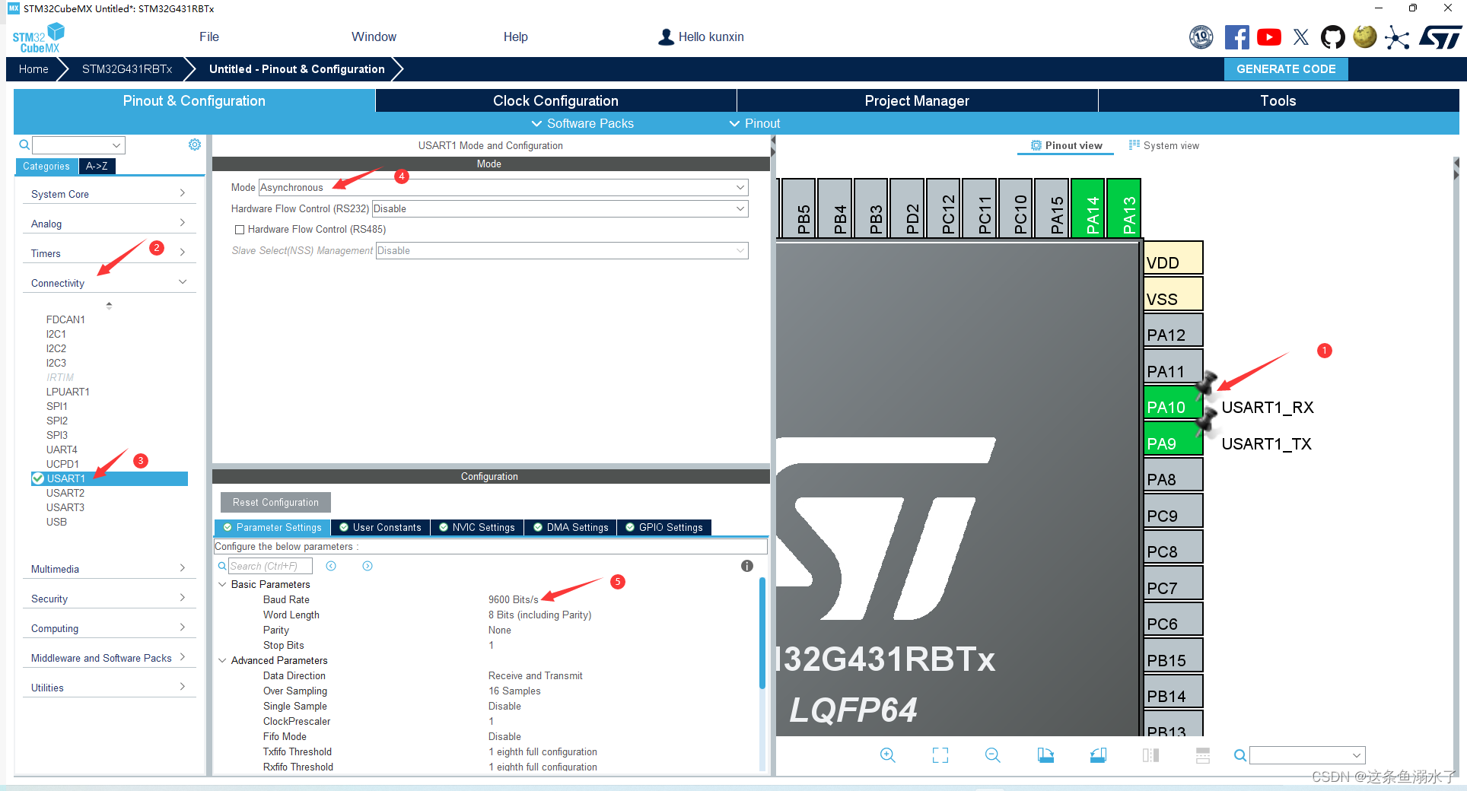This screenshot has width=1467, height=791.
Task: Click the parameter list vertical scrollbar
Action: click(x=762, y=633)
